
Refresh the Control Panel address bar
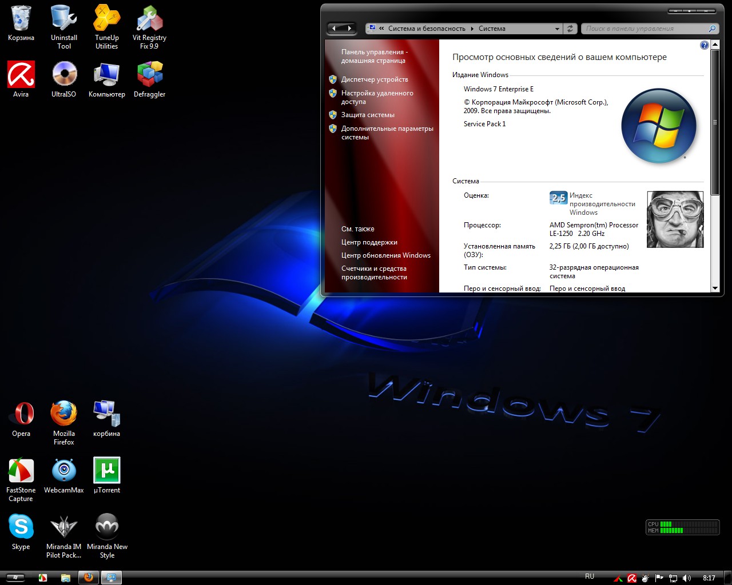pos(570,29)
